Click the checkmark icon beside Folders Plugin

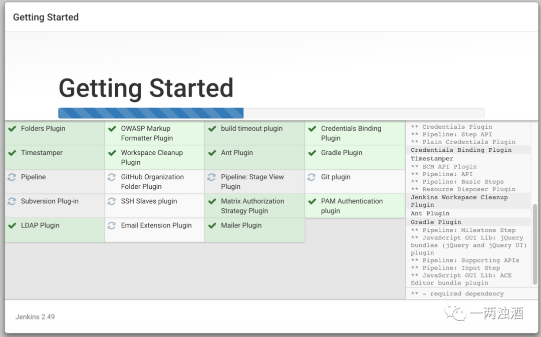pyautogui.click(x=13, y=129)
